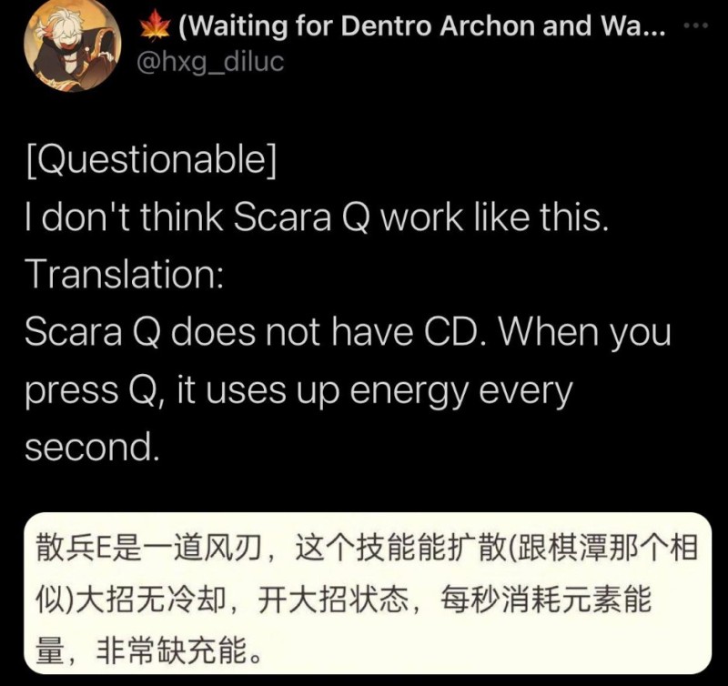The image size is (728, 686).
Task: Click the line 'Scara Q does not have CD. When you'
Action: (x=348, y=332)
